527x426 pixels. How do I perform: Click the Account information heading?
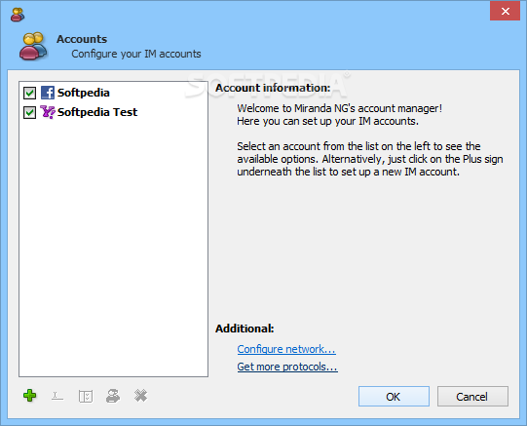pyautogui.click(x=273, y=88)
